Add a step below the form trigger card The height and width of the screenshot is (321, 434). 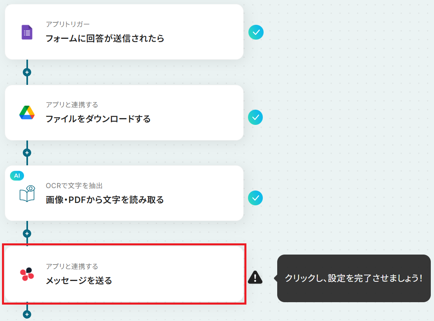click(x=27, y=72)
